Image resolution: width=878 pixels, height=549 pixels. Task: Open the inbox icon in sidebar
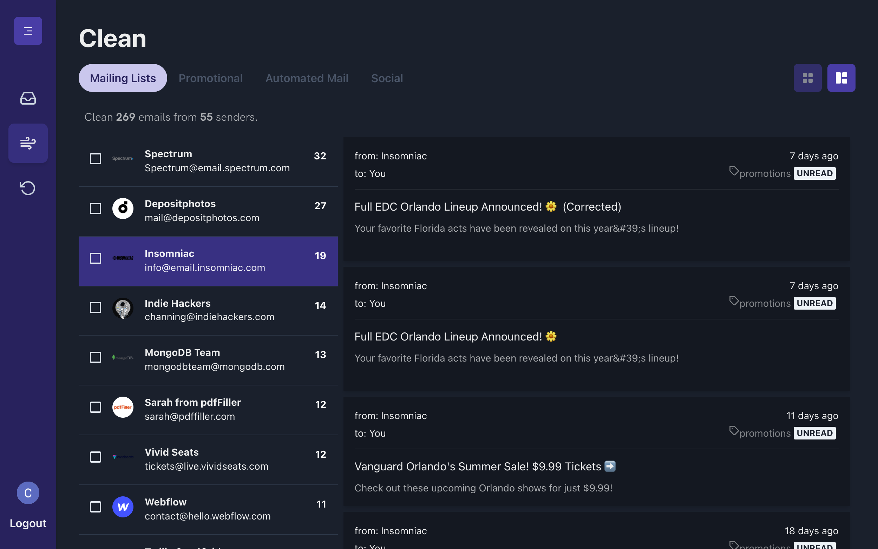tap(28, 98)
